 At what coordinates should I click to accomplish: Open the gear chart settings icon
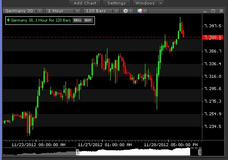pos(127,11)
